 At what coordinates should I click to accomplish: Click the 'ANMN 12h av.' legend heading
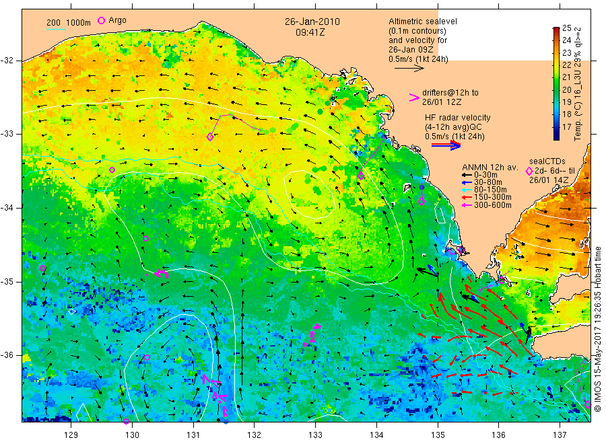(490, 168)
